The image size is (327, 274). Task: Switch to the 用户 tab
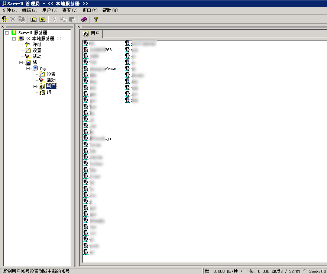click(93, 33)
